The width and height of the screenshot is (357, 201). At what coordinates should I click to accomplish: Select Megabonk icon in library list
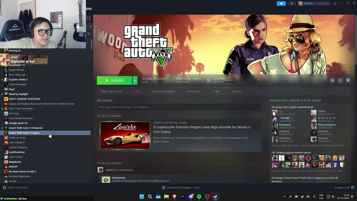tap(6, 162)
